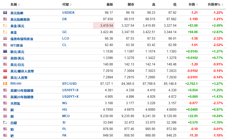Screen dimensions: 226x140
Task: Click the 鈀 palladium row link
Action: click(12, 136)
